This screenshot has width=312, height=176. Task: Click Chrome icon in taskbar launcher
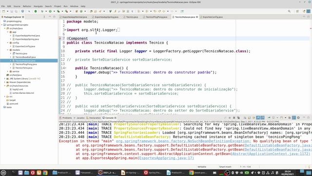pos(45,173)
